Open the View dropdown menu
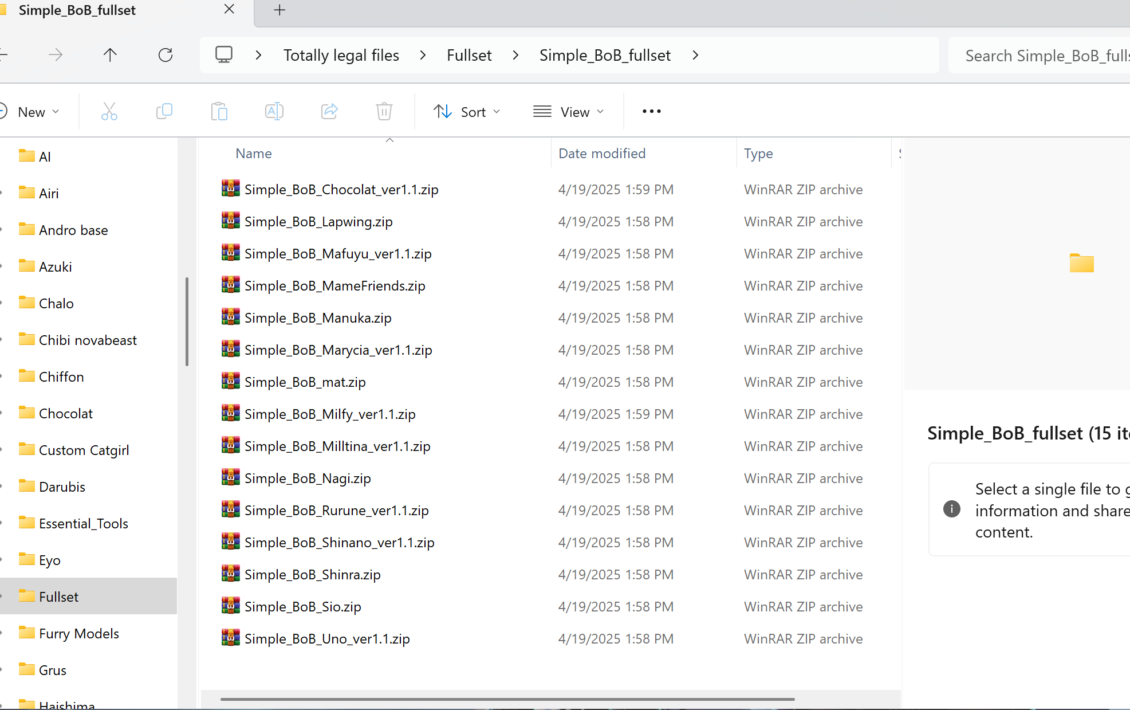 click(x=569, y=112)
